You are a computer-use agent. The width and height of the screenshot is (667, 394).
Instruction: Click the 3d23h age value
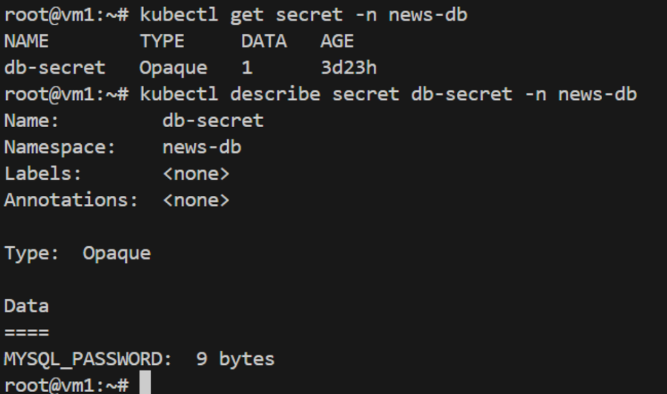[x=348, y=68]
